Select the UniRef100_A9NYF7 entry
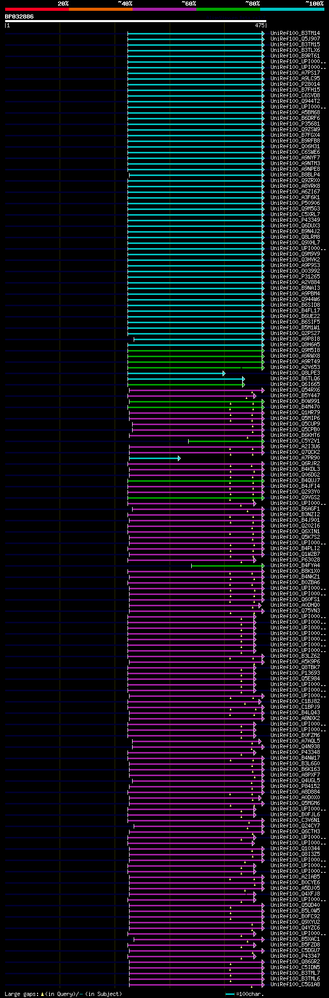Viewport: 329px width, 998px height. point(295,157)
